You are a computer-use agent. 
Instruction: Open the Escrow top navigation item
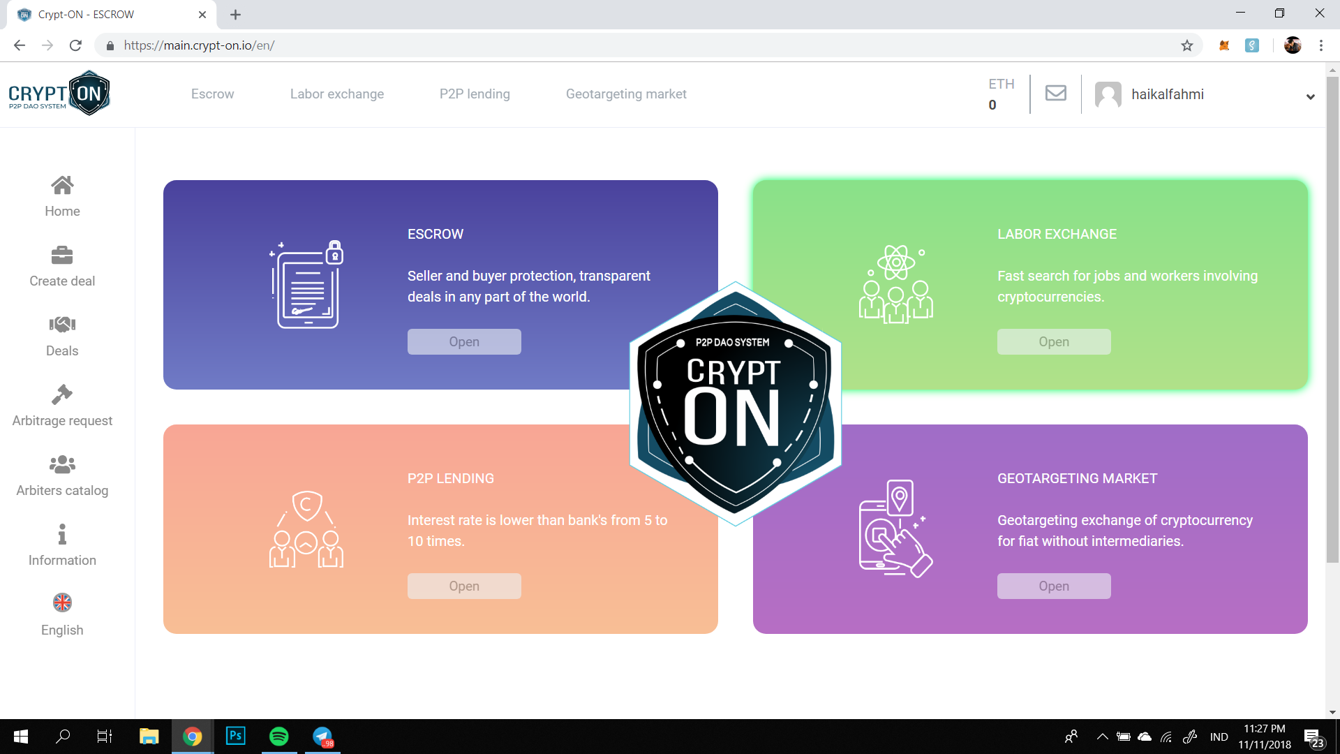coord(212,94)
